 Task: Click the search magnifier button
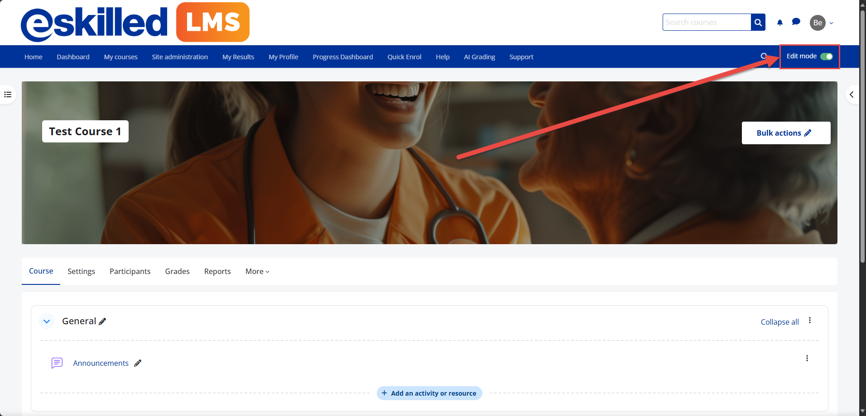[758, 22]
